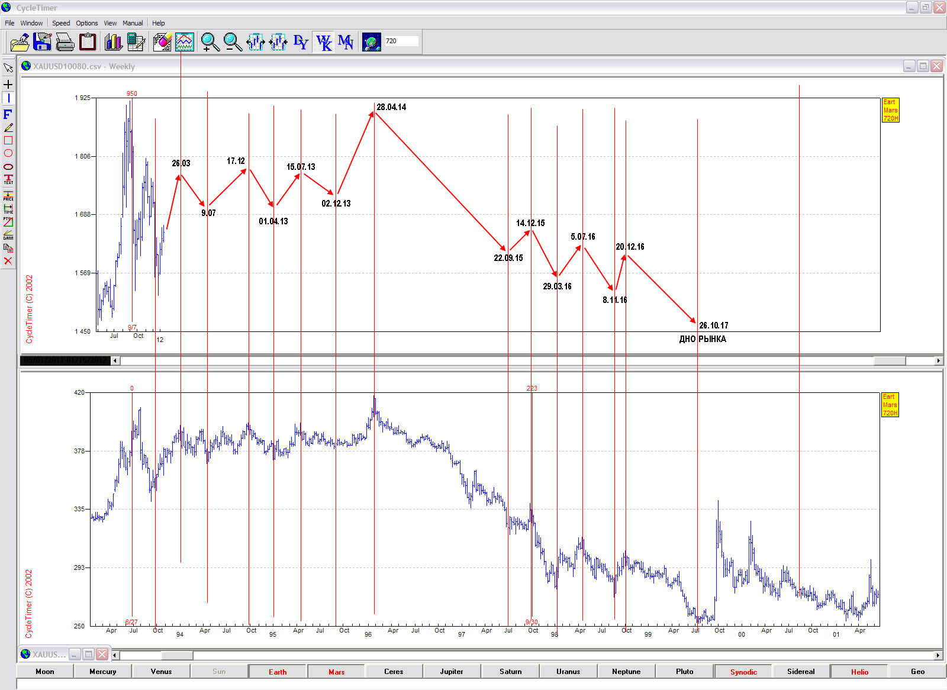Open the Speed menu

pyautogui.click(x=60, y=23)
